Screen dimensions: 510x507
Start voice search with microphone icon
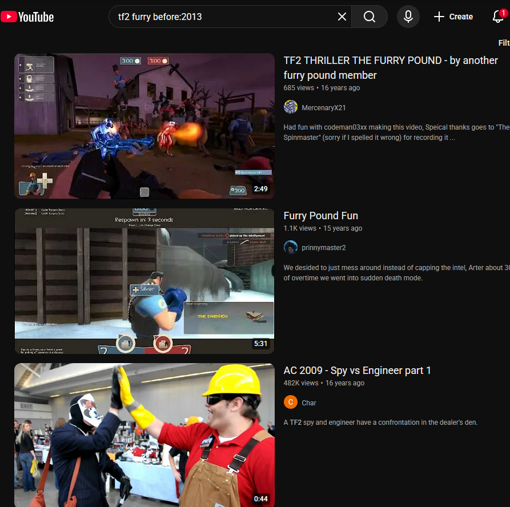(408, 17)
